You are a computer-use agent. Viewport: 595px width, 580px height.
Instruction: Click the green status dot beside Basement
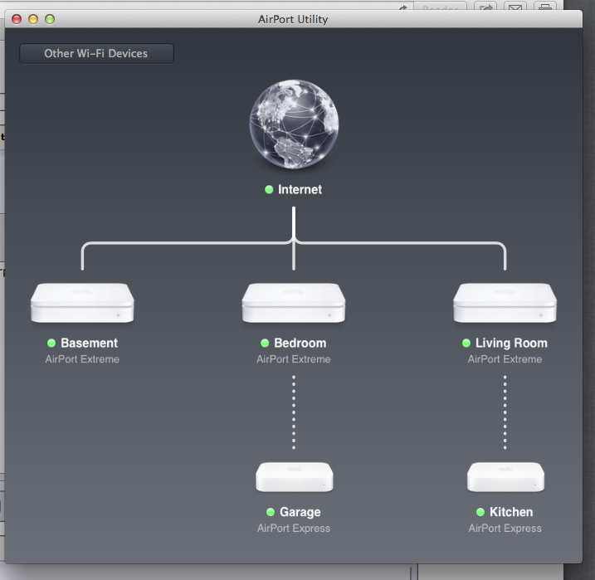click(51, 343)
